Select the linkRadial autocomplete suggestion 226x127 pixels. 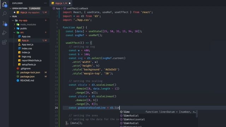pyautogui.click(x=158, y=123)
